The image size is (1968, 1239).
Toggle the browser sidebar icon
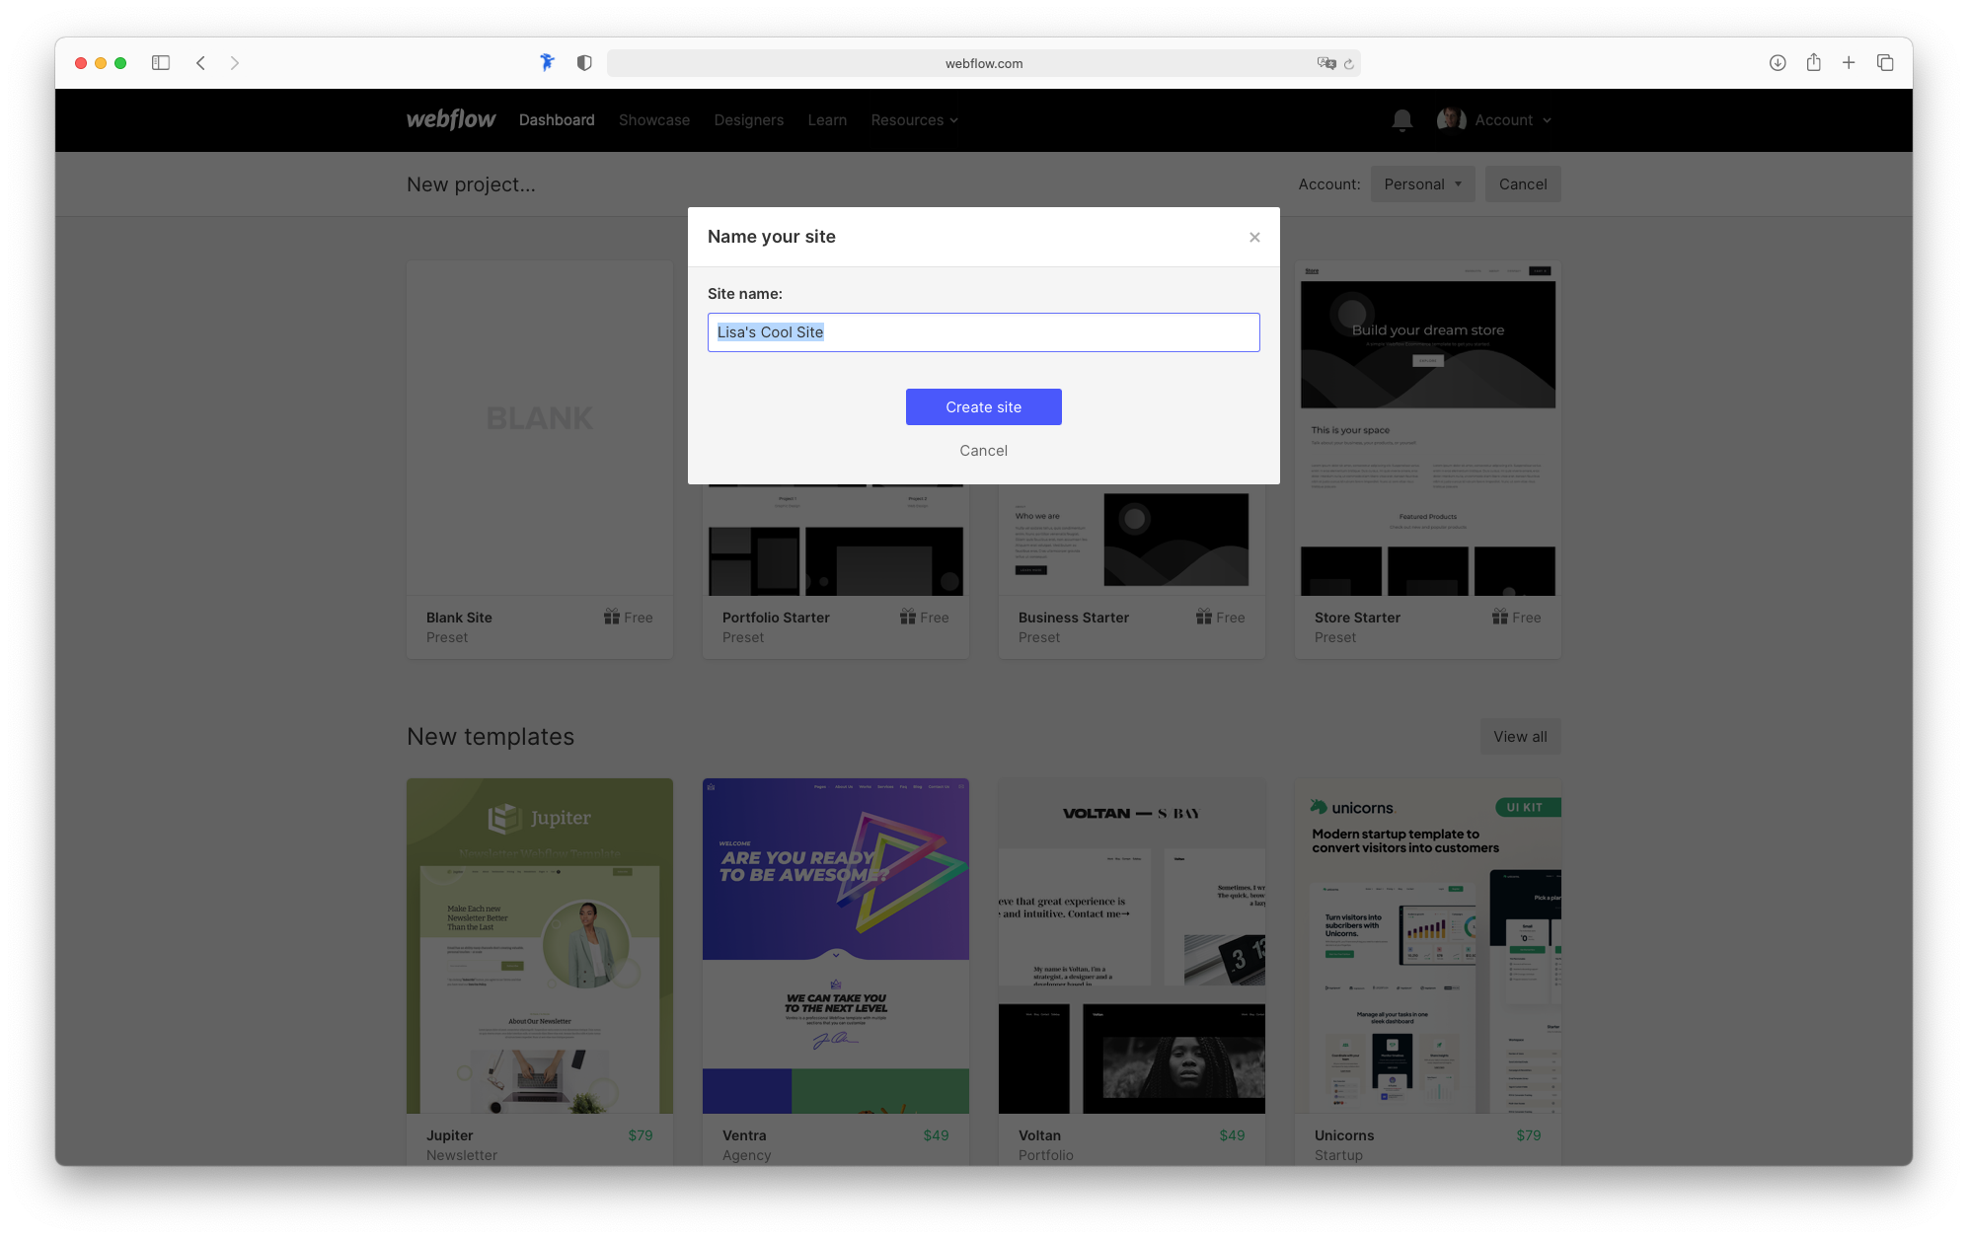pyautogui.click(x=160, y=62)
